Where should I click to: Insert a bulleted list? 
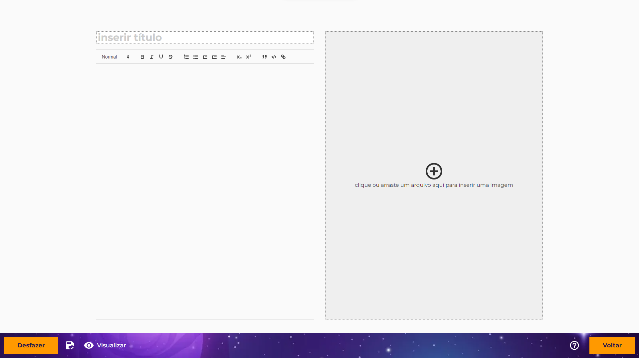pyautogui.click(x=195, y=57)
